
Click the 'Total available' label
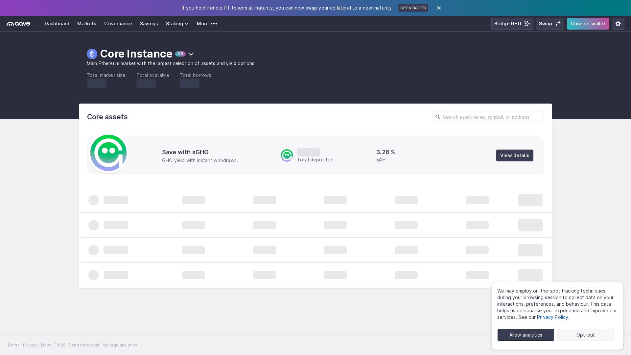point(153,75)
